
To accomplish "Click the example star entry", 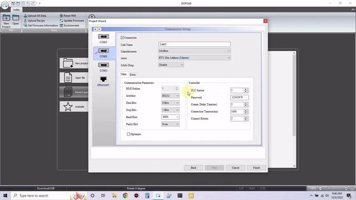I will [x=74, y=106].
